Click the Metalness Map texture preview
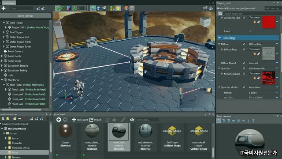This screenshot has width=282, height=159. coord(268,78)
